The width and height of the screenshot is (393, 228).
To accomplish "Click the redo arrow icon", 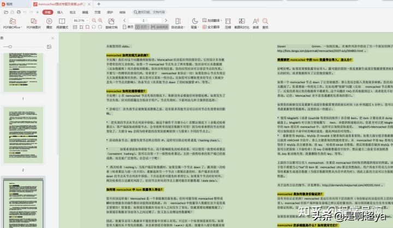I will [x=31, y=12].
